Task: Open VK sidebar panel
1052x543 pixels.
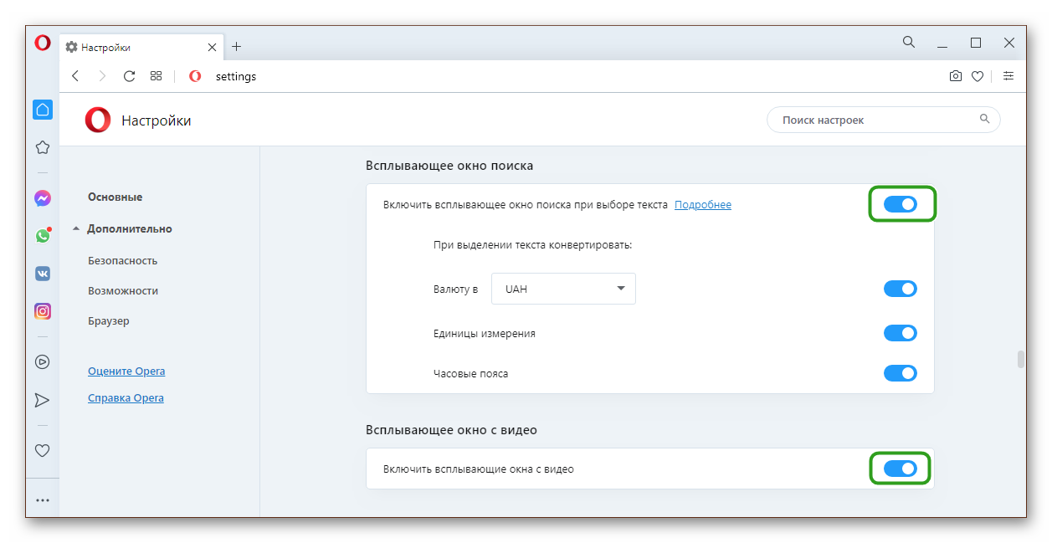Action: pos(43,274)
